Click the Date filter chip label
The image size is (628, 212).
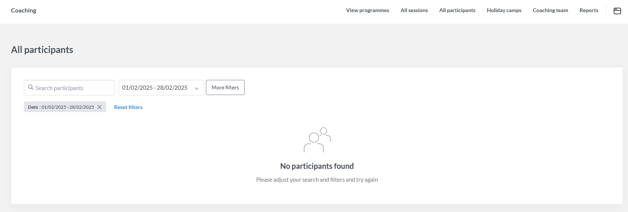coord(61,107)
